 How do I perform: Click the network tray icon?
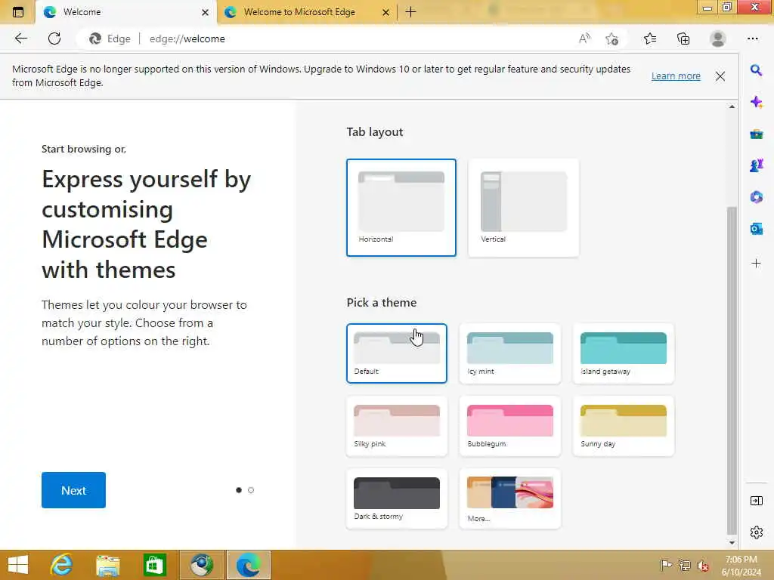[x=684, y=565]
